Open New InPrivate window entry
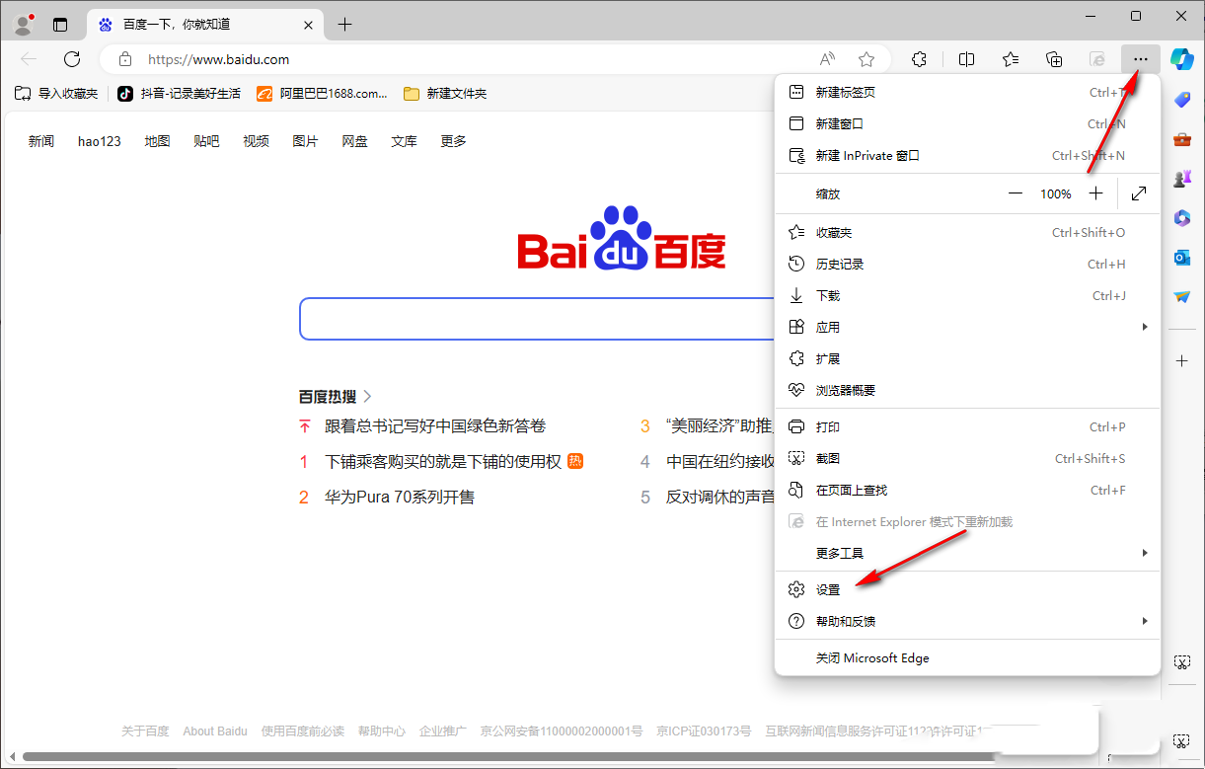Screen dimensions: 1205x769 (x=967, y=155)
